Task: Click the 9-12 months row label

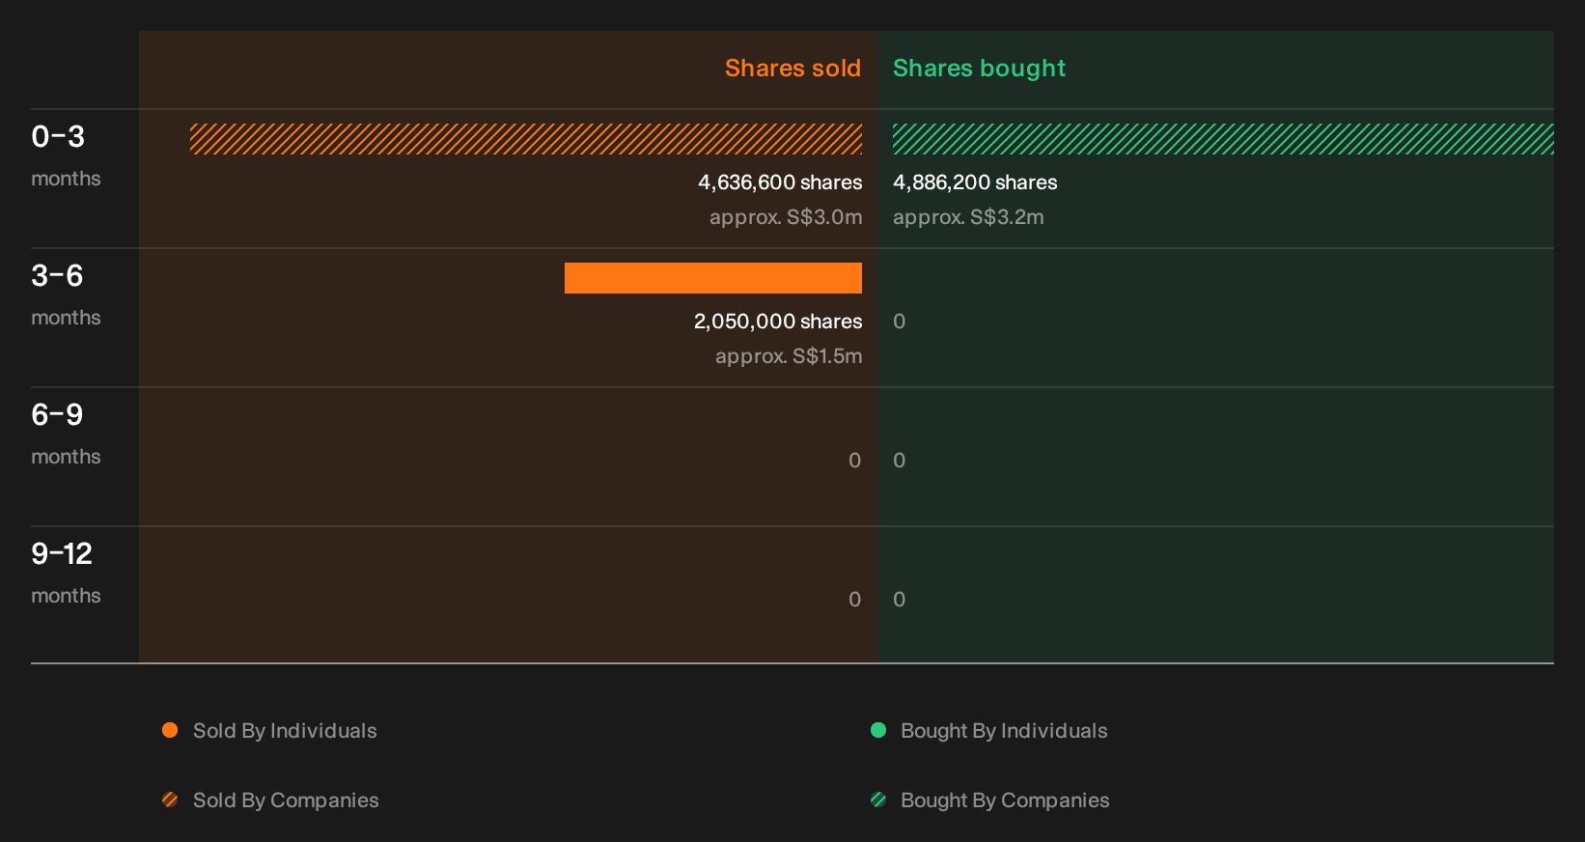Action: [x=66, y=573]
